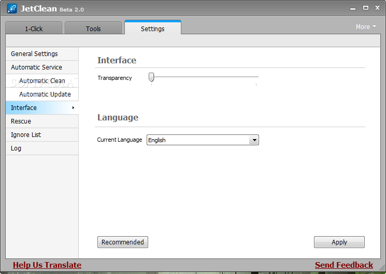Viewport: 386px width, 274px height.
Task: Open the More dropdown menu
Action: click(x=366, y=26)
